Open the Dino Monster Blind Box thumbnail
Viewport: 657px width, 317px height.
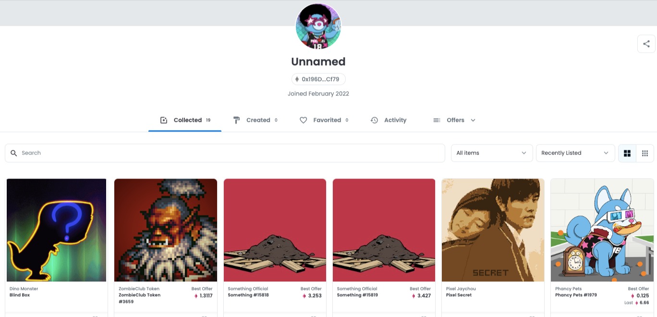click(x=57, y=230)
